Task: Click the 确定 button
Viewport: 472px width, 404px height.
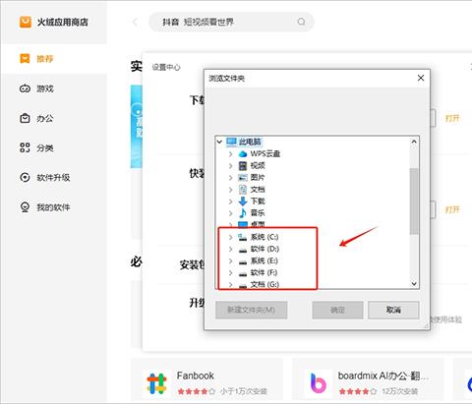Action: 337,310
